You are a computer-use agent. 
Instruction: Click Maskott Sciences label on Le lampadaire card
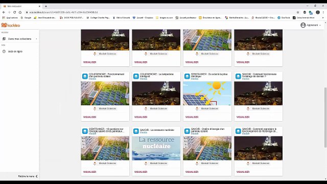click(x=158, y=108)
